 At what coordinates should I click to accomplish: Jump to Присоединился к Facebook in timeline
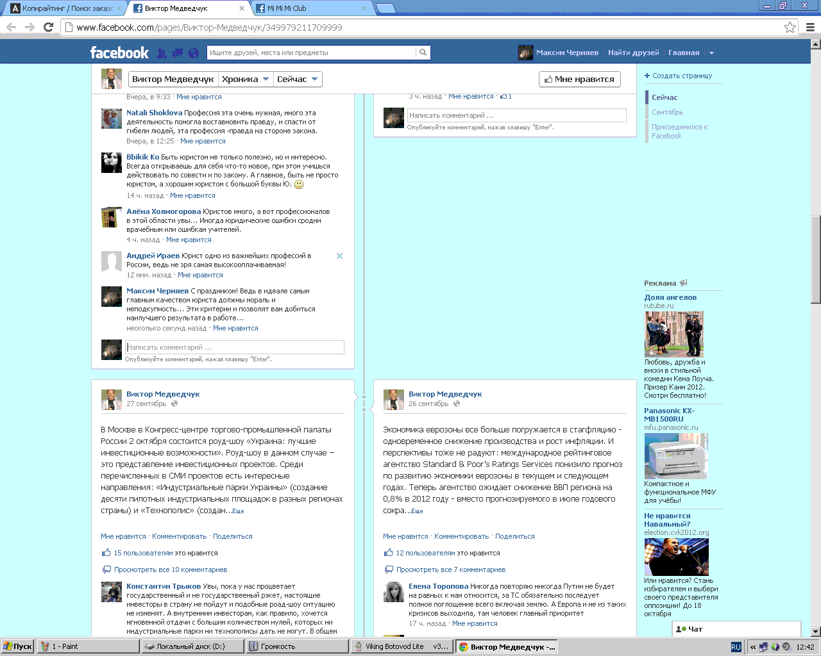coord(680,131)
